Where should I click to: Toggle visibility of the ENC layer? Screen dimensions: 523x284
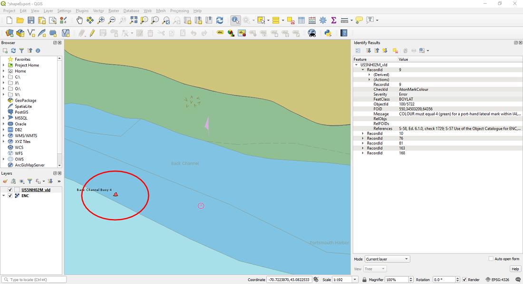[10, 195]
